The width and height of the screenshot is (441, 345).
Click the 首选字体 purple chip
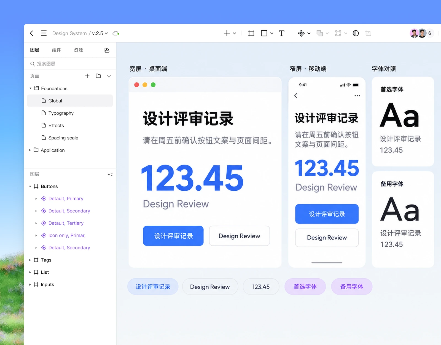pos(305,287)
